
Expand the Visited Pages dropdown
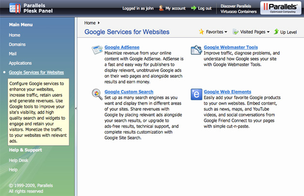pos(255,32)
